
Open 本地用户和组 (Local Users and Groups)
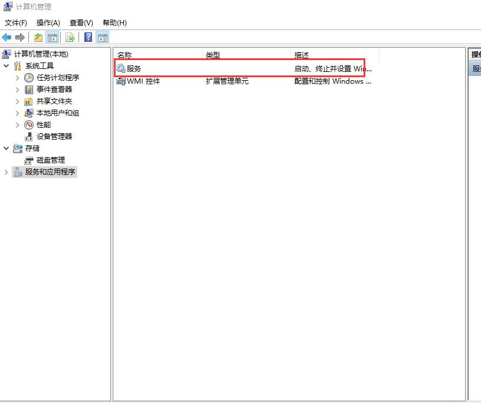(x=28, y=113)
